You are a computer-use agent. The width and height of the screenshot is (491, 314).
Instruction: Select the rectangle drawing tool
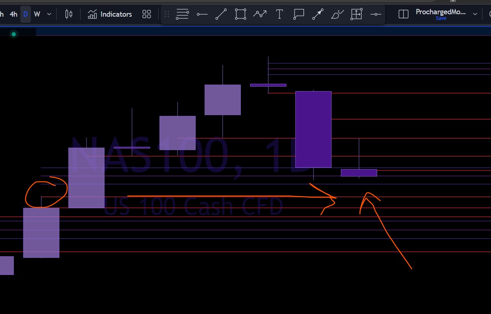pyautogui.click(x=240, y=15)
